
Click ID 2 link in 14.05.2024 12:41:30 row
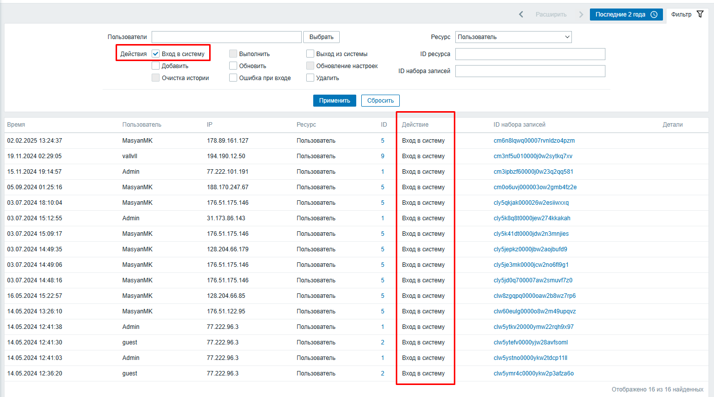(382, 342)
